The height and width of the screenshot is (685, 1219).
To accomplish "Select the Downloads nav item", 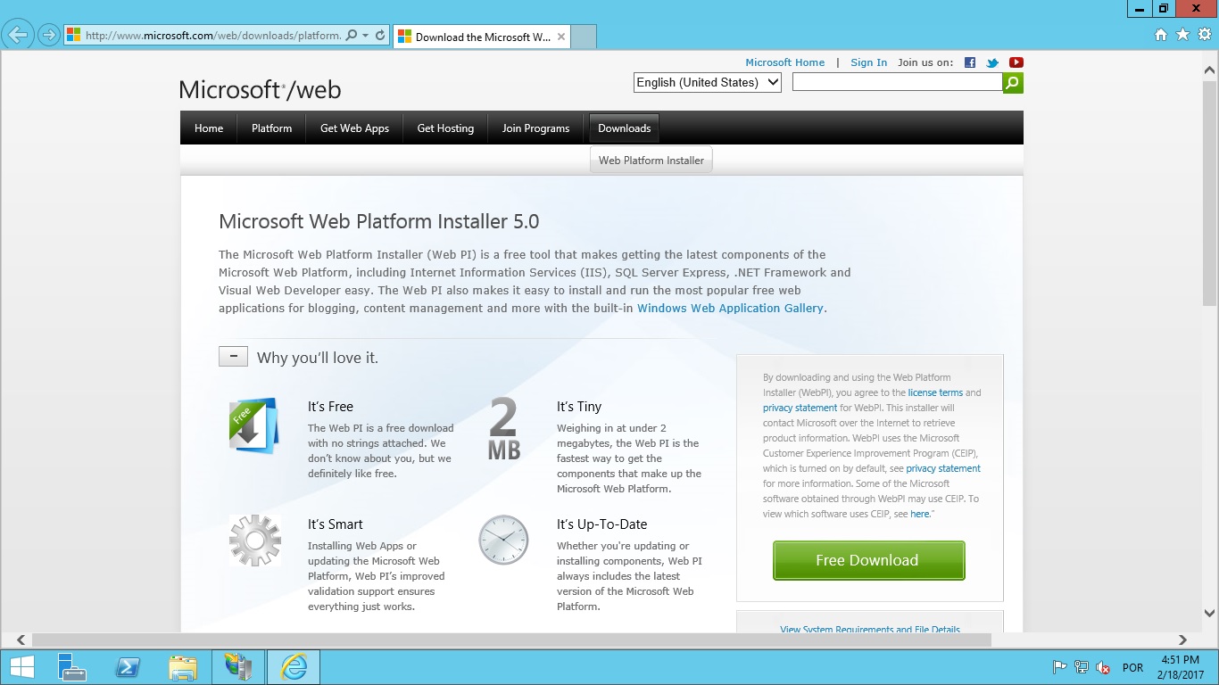I will pyautogui.click(x=624, y=128).
